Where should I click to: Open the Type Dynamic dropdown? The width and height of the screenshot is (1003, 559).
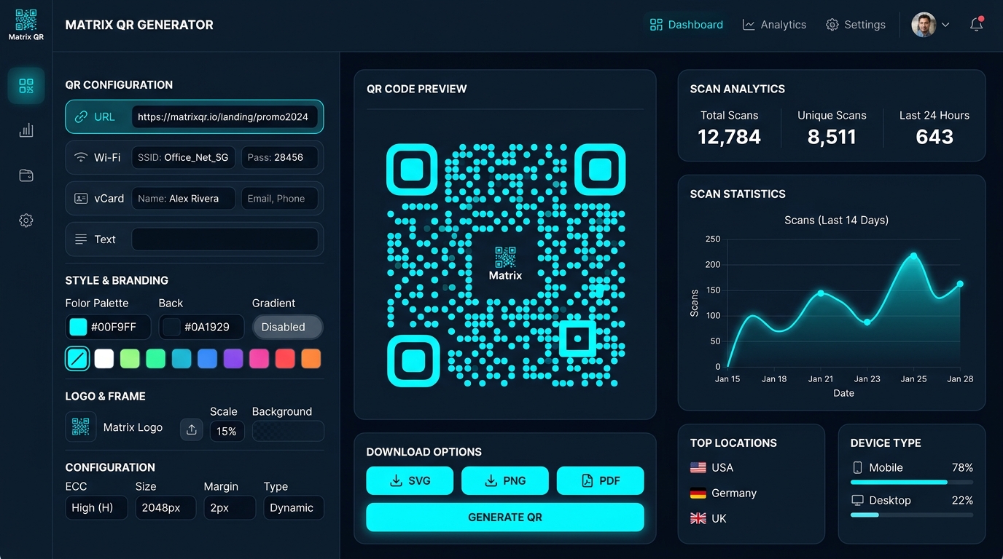pyautogui.click(x=294, y=507)
